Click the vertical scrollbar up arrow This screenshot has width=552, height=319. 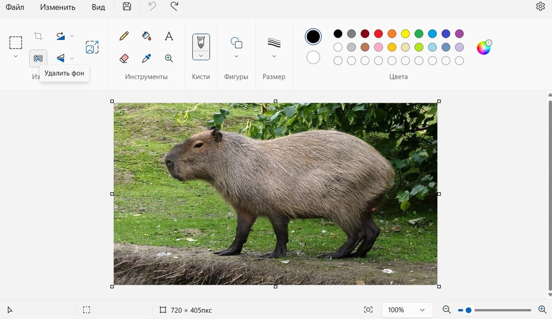tap(549, 95)
